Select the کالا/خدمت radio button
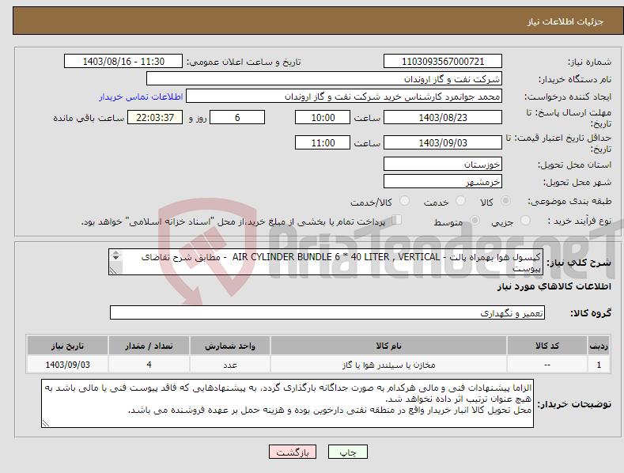 point(404,201)
